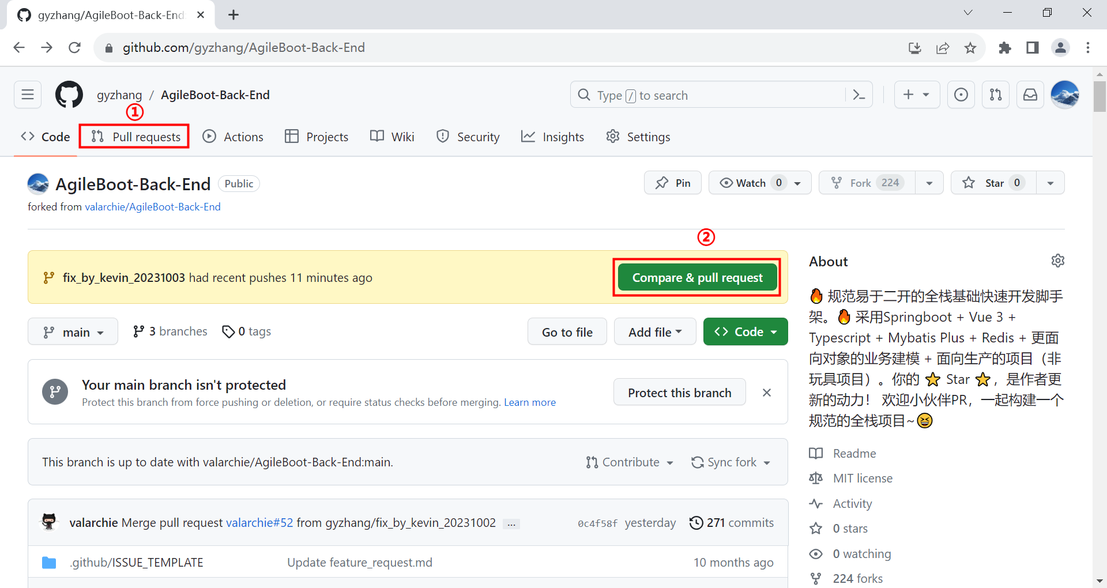Switch to the Insights tab

[552, 137]
